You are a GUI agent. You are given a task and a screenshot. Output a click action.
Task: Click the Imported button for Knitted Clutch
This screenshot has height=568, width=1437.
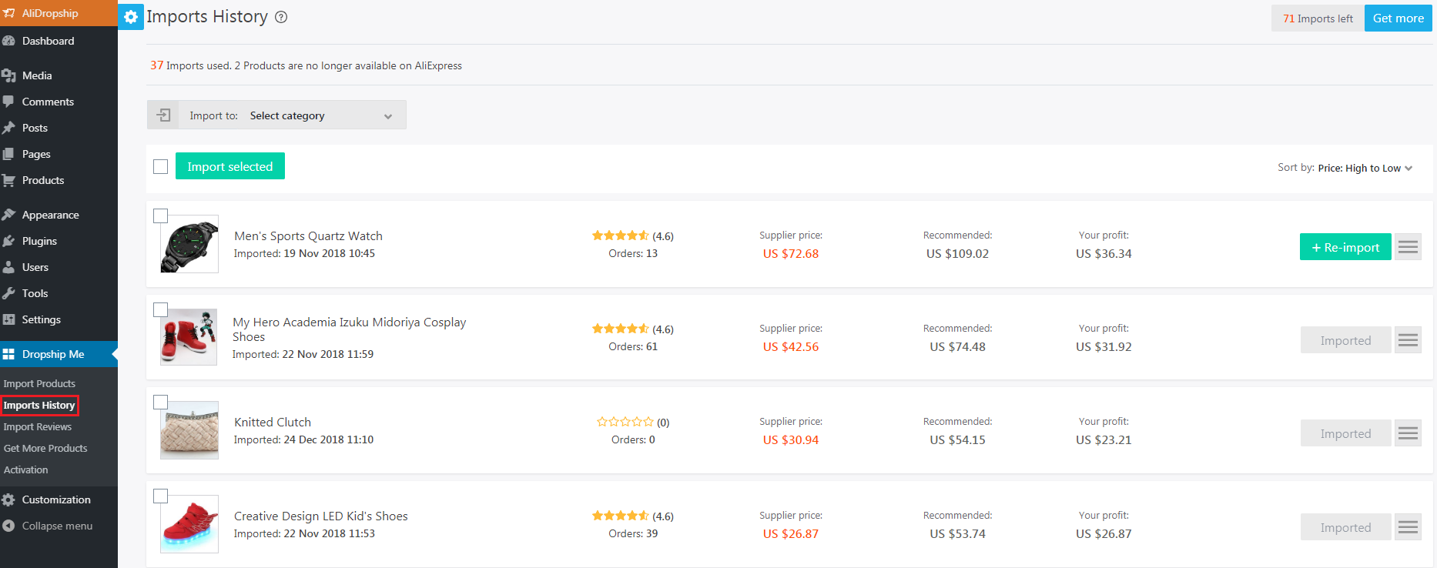[1345, 433]
